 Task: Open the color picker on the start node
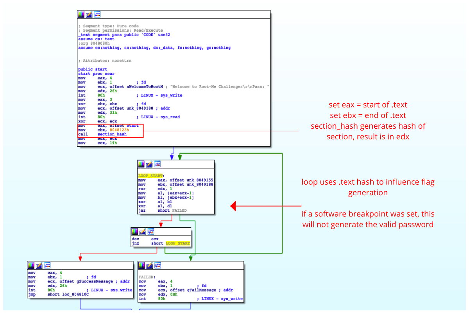[81, 14]
